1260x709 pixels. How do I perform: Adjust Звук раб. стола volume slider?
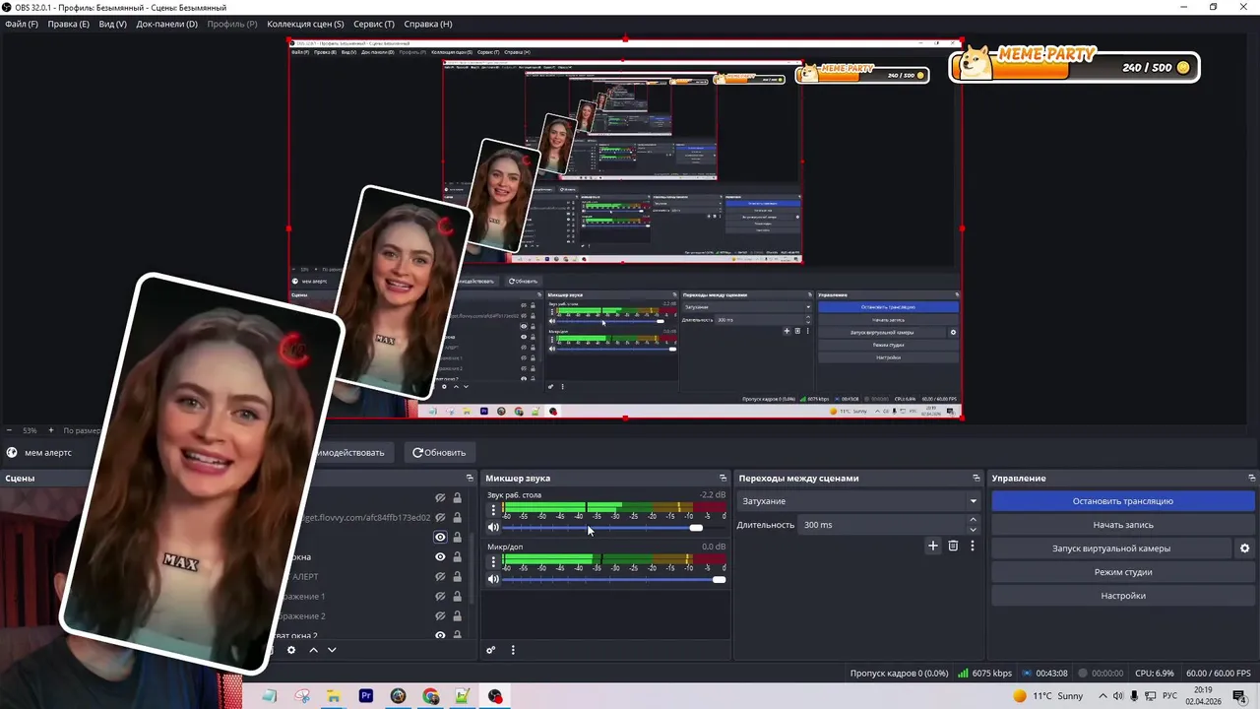coord(614,528)
